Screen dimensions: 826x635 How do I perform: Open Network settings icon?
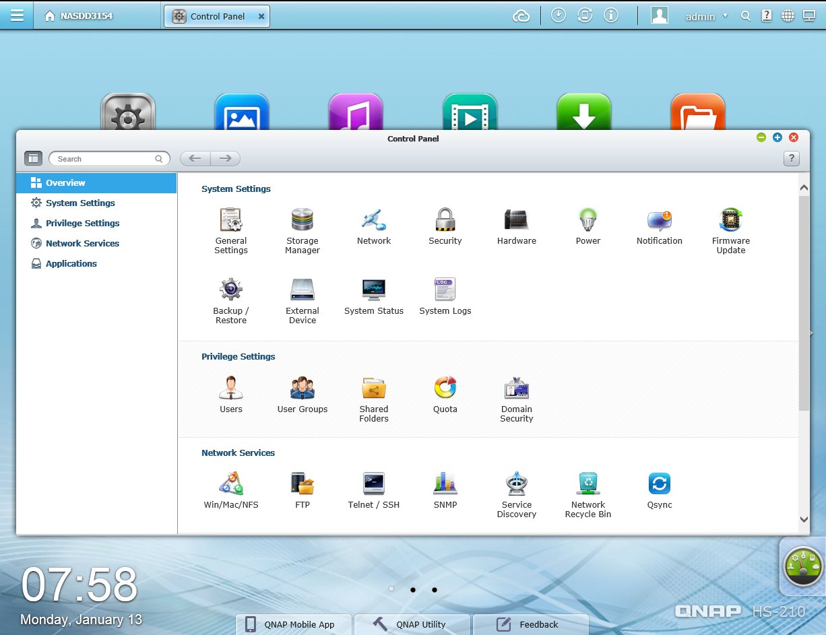point(374,226)
